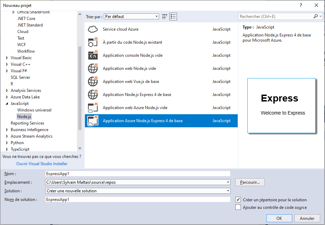This screenshot has height=225, width=325.
Task: Open the 'Trier par' sort dropdown
Action: point(131,17)
